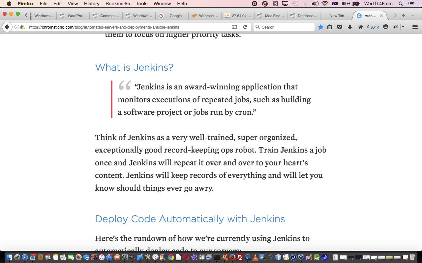Reload the page with the refresh icon
The width and height of the screenshot is (422, 263).
coord(245,27)
